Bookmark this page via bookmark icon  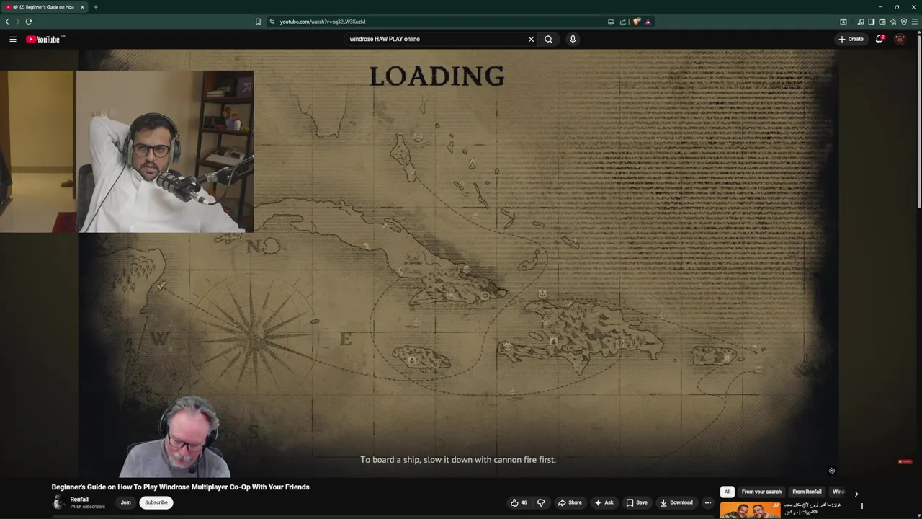[x=258, y=22]
